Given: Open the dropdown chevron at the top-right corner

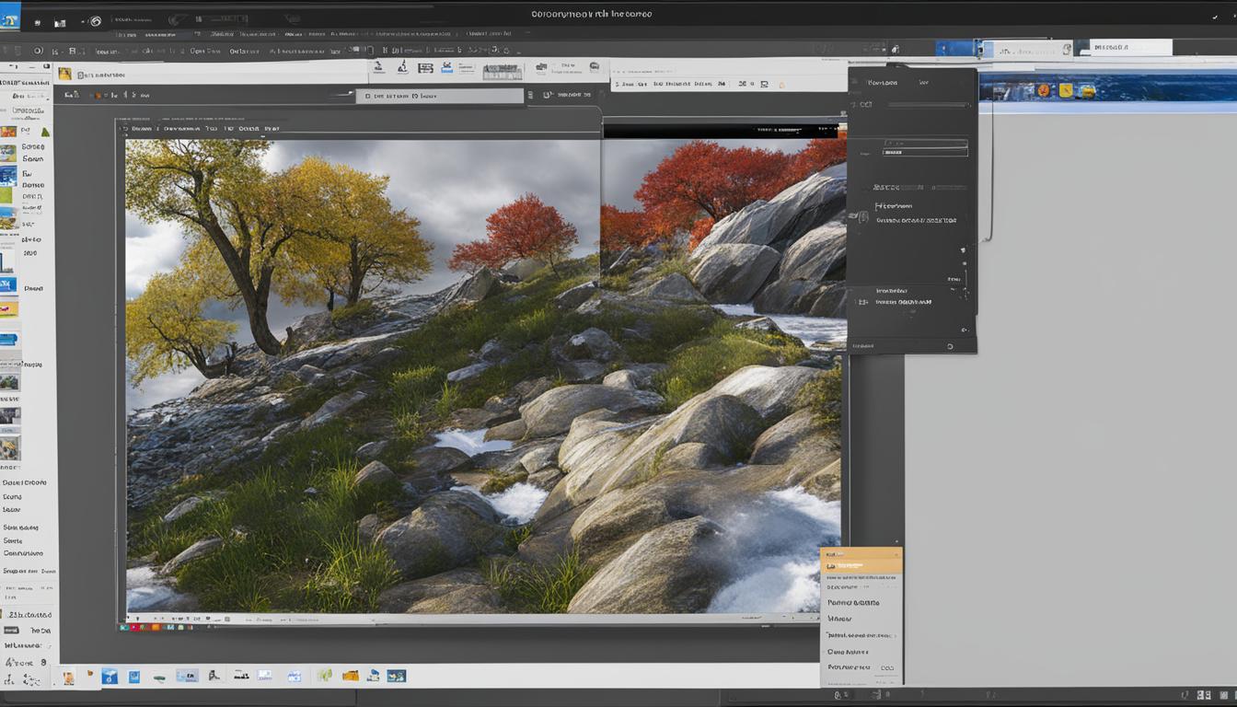Looking at the screenshot, I should (1215, 17).
